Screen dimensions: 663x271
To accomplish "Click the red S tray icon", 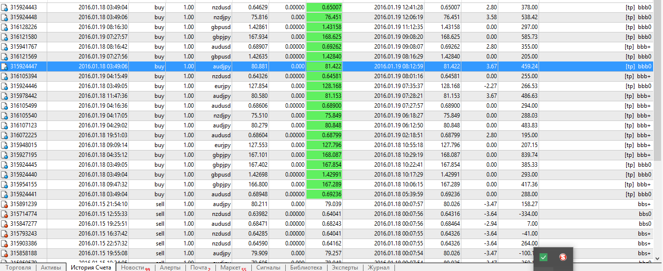I will [x=563, y=257].
